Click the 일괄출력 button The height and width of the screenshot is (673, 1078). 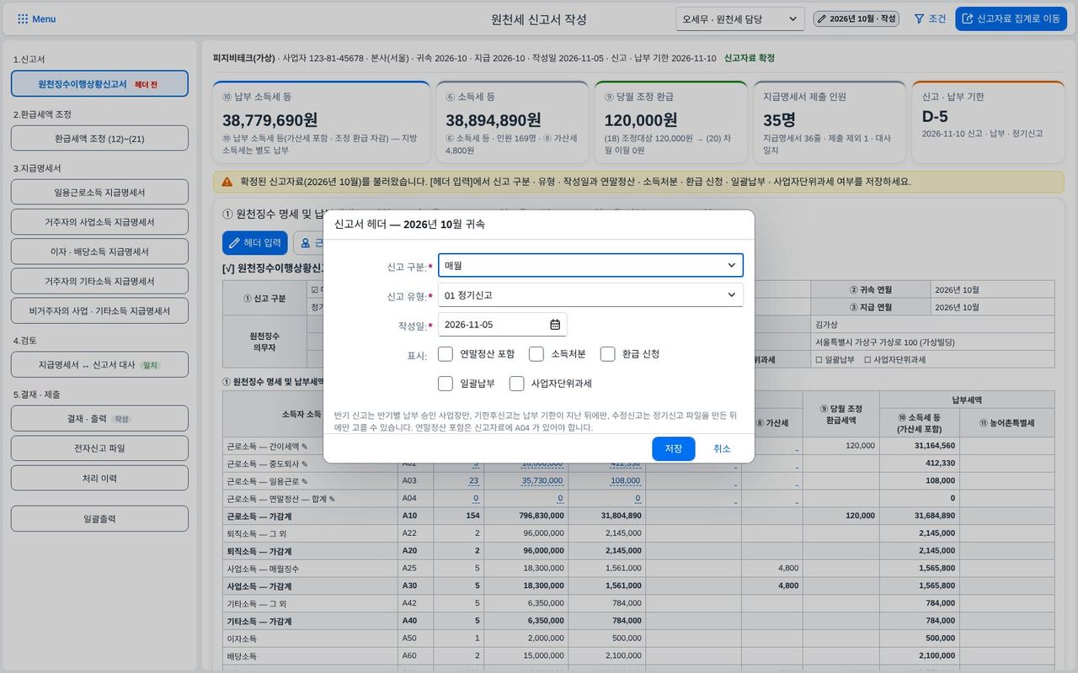[99, 519]
